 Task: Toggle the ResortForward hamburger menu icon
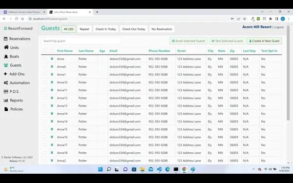point(5,28)
